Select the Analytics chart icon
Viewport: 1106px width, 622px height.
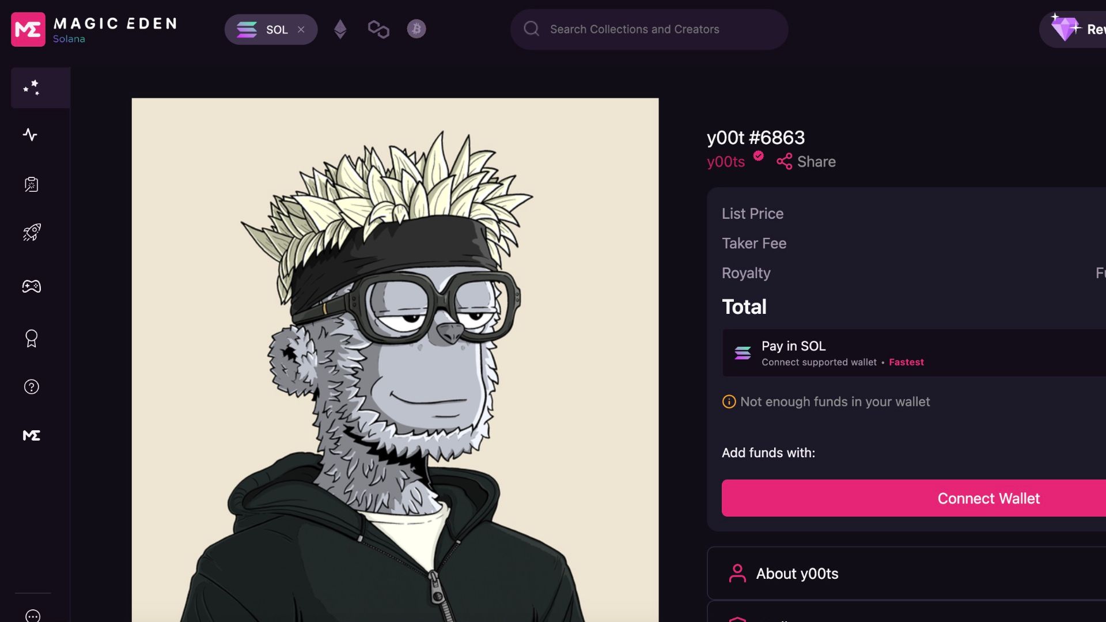[x=31, y=135]
